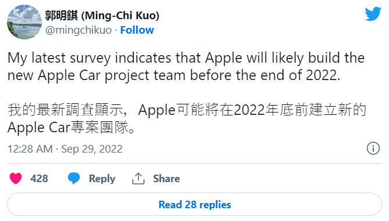Click the 428 likes count
Screen dimensions: 389x221
(39, 179)
